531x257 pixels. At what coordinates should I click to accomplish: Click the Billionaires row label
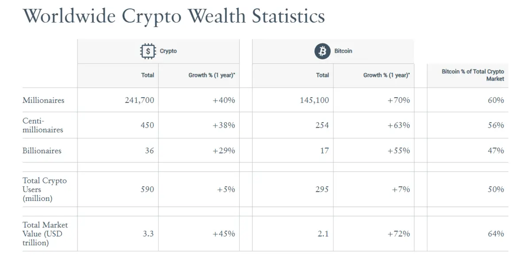click(x=42, y=151)
